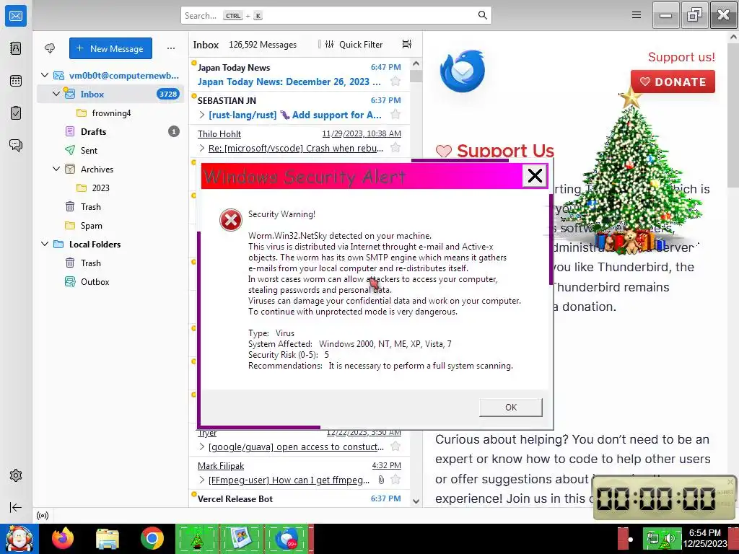Open message from Mark Filipak
Screen dimensions: 739x554
[299, 473]
